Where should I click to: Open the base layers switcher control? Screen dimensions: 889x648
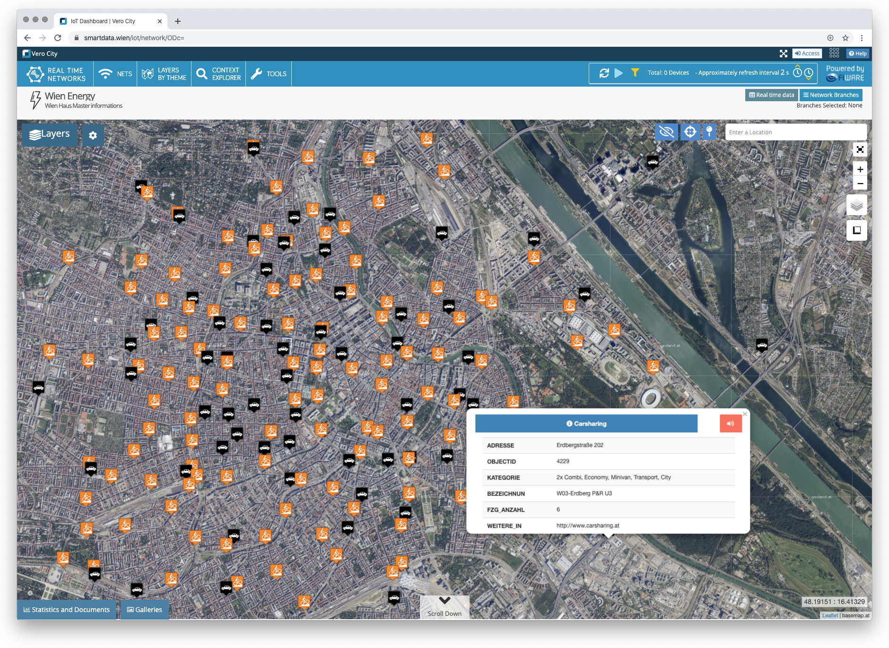click(x=856, y=205)
